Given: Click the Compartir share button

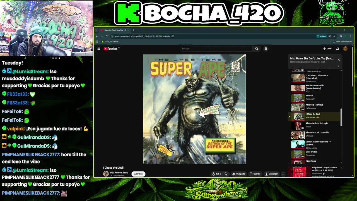Looking at the screenshot, I should click(238, 174).
